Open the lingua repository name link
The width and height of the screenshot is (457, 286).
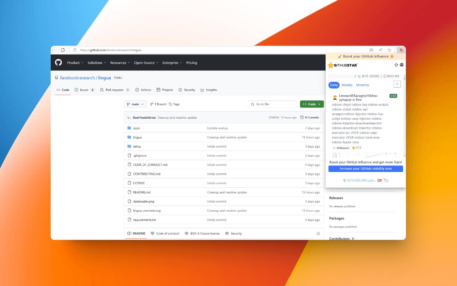[105, 78]
